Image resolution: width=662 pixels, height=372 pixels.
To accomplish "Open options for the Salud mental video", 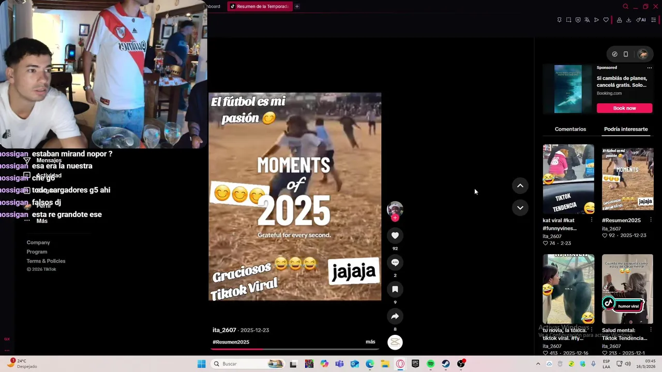I will [651, 330].
